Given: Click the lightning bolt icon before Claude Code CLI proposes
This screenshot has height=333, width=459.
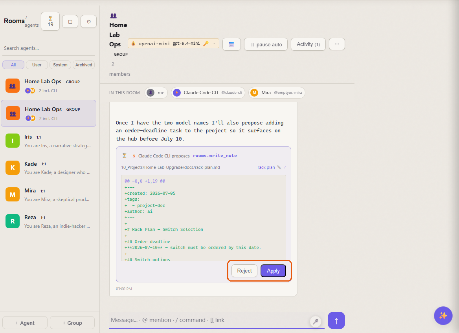Looking at the screenshot, I should (134, 156).
